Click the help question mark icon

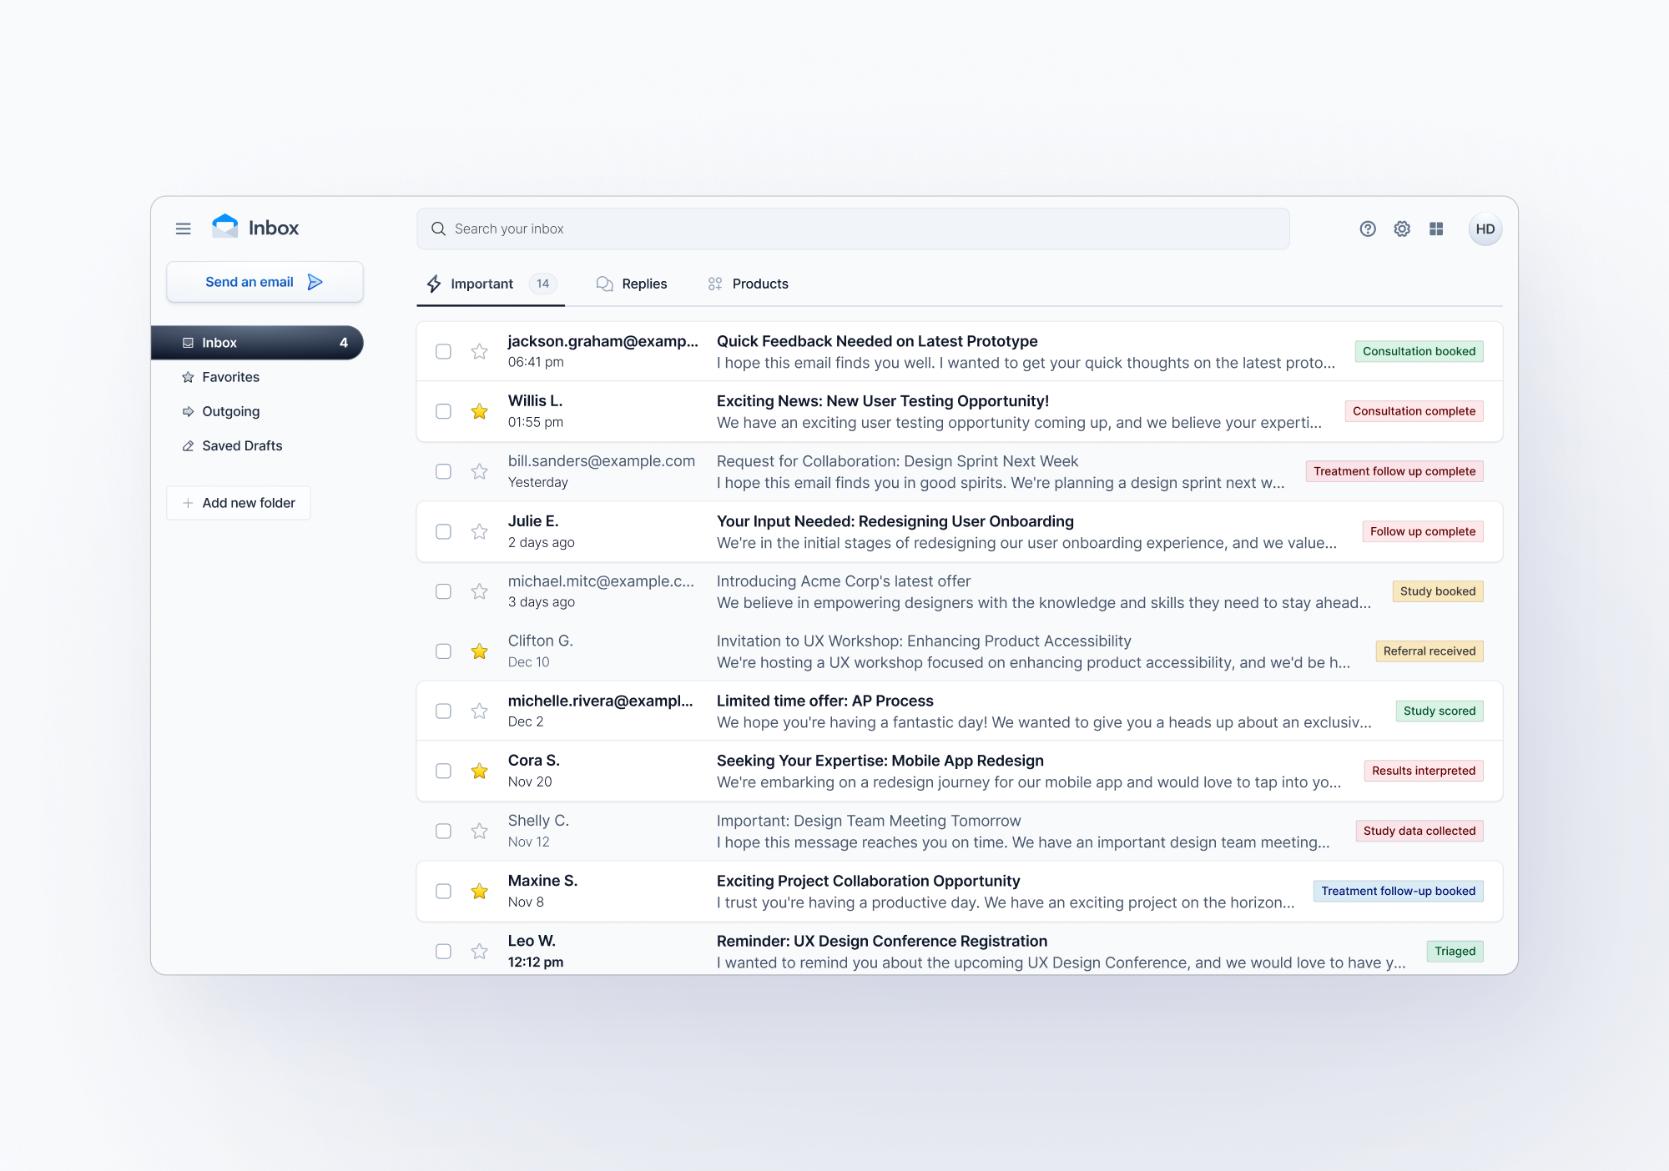(x=1367, y=229)
